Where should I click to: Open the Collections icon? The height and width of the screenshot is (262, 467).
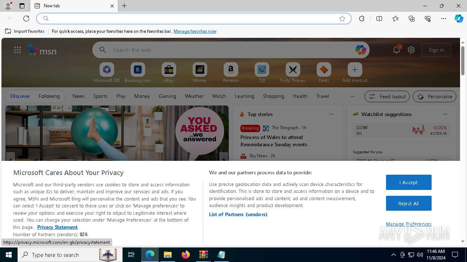tap(412, 19)
